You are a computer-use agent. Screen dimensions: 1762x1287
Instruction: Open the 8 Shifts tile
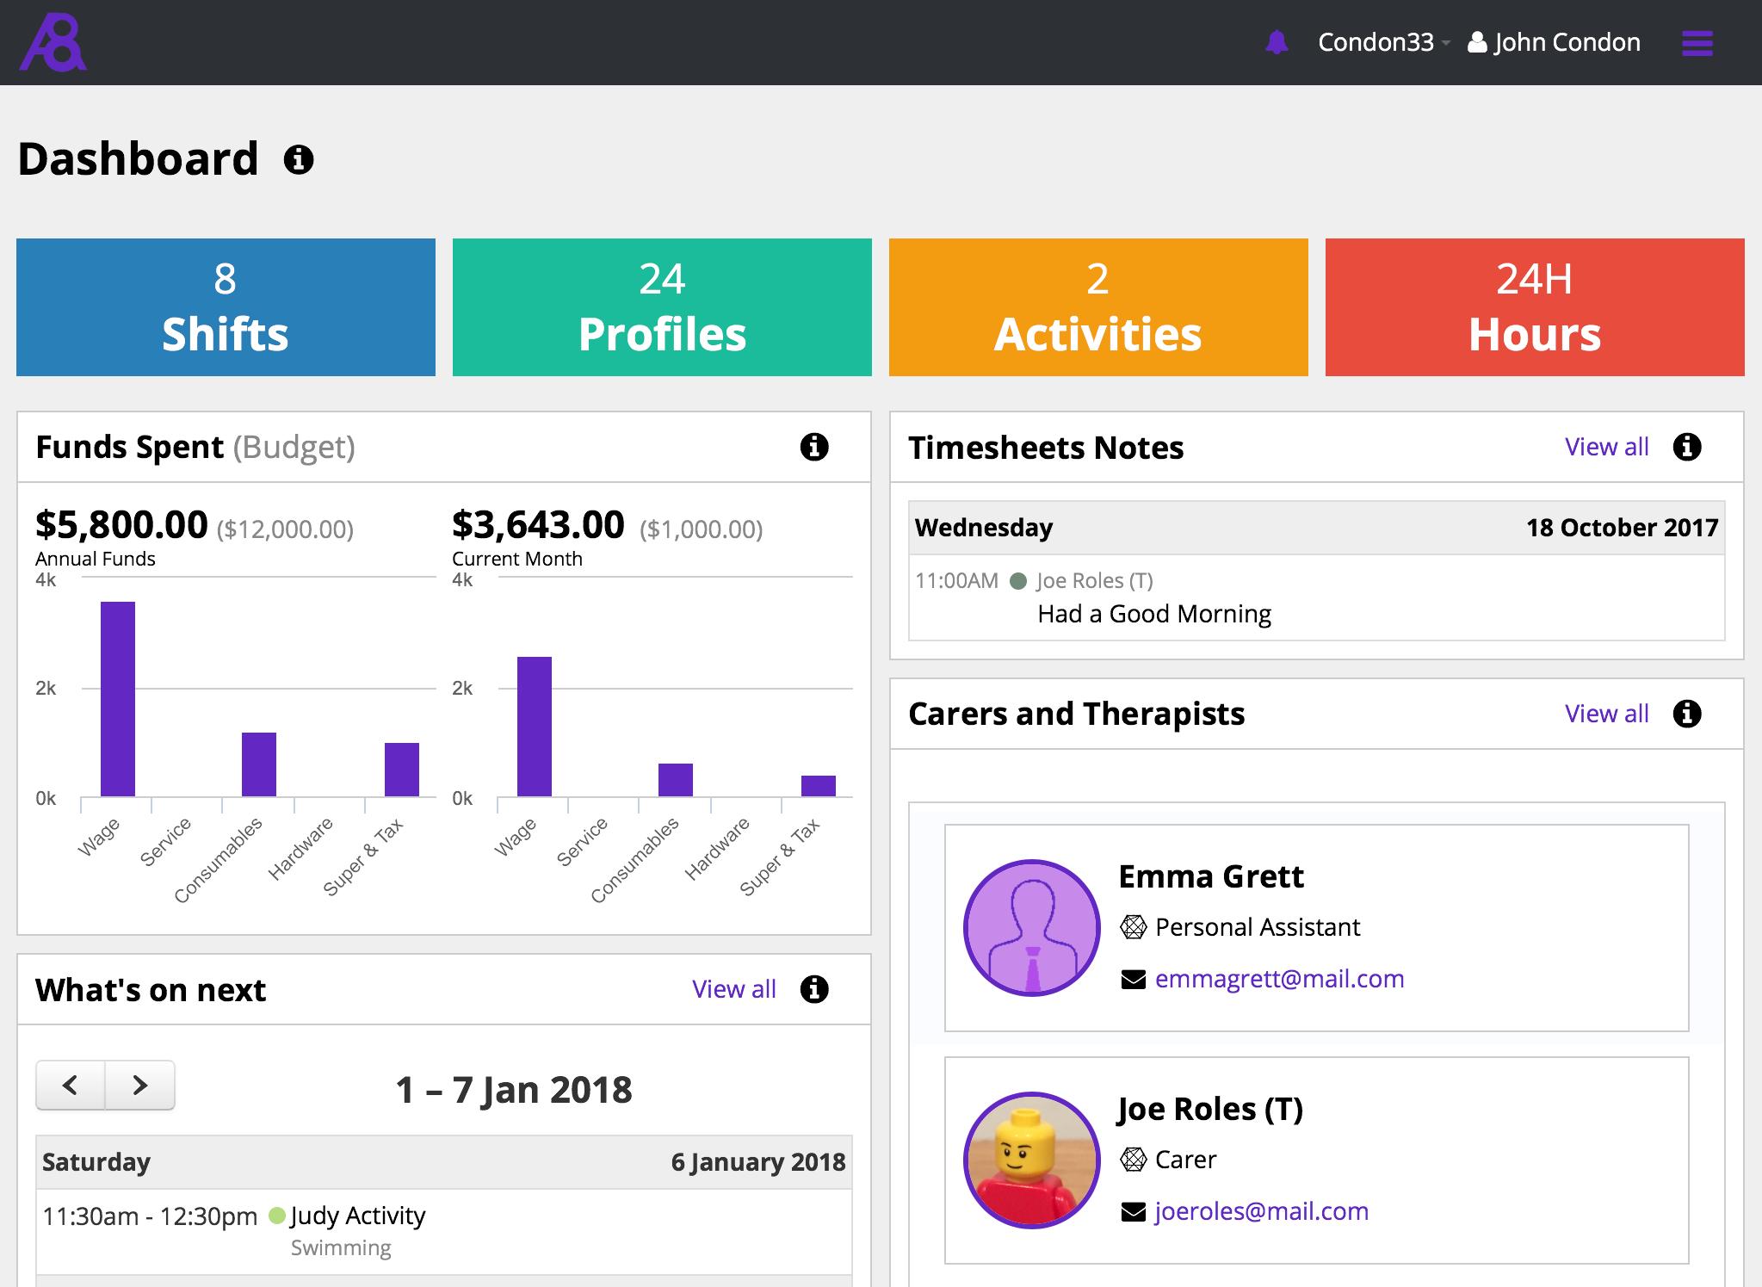[x=226, y=307]
